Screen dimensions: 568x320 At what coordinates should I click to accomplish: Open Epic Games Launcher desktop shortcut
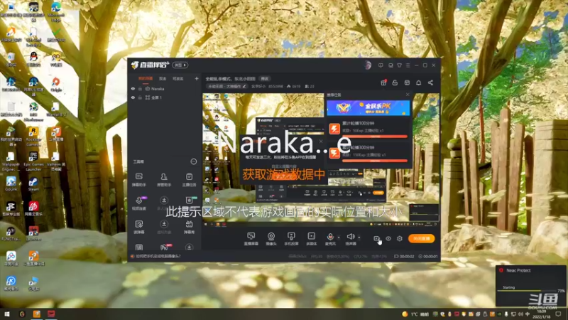click(x=33, y=161)
